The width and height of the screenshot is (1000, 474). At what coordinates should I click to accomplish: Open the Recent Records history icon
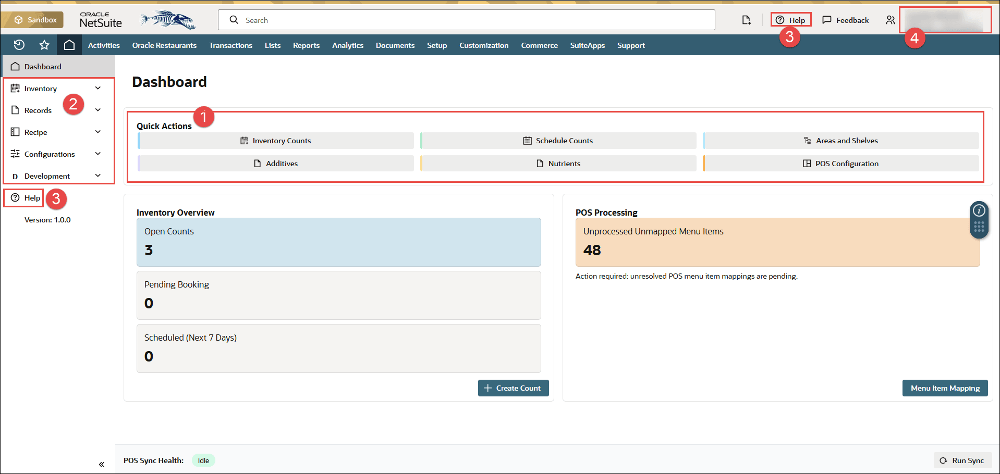point(19,45)
